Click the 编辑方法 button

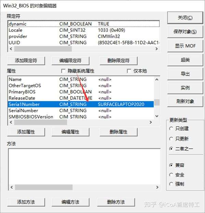pyautogui.click(x=70, y=202)
